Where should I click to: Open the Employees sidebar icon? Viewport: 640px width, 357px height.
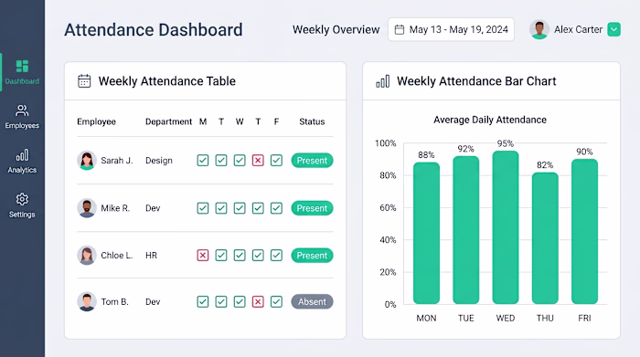pyautogui.click(x=22, y=110)
